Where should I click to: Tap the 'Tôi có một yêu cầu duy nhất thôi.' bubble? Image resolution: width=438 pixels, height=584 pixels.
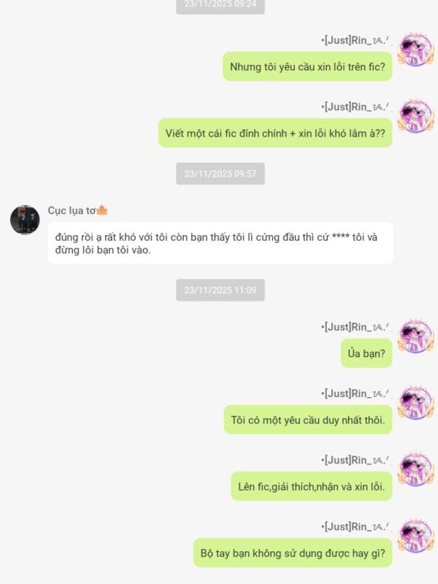(x=308, y=420)
